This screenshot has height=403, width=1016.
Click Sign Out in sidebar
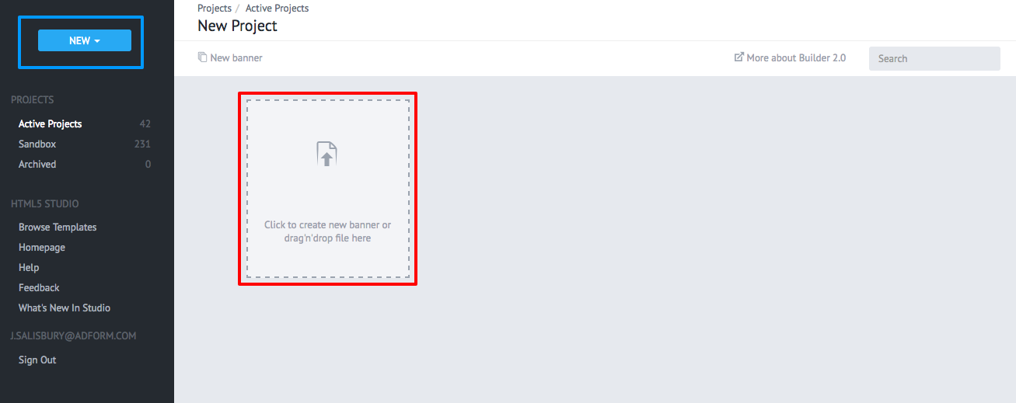click(x=37, y=360)
